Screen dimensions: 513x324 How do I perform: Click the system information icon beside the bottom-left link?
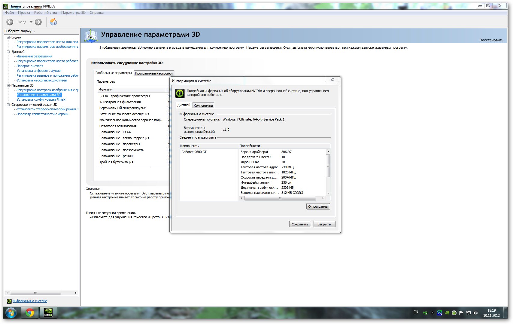(x=9, y=301)
